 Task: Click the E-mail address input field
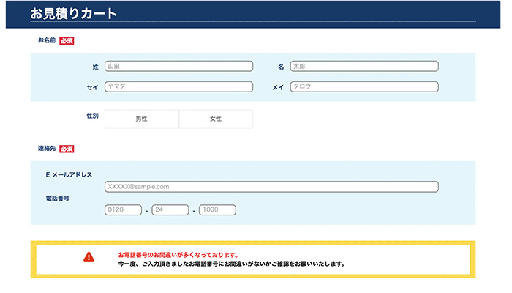[x=271, y=187]
